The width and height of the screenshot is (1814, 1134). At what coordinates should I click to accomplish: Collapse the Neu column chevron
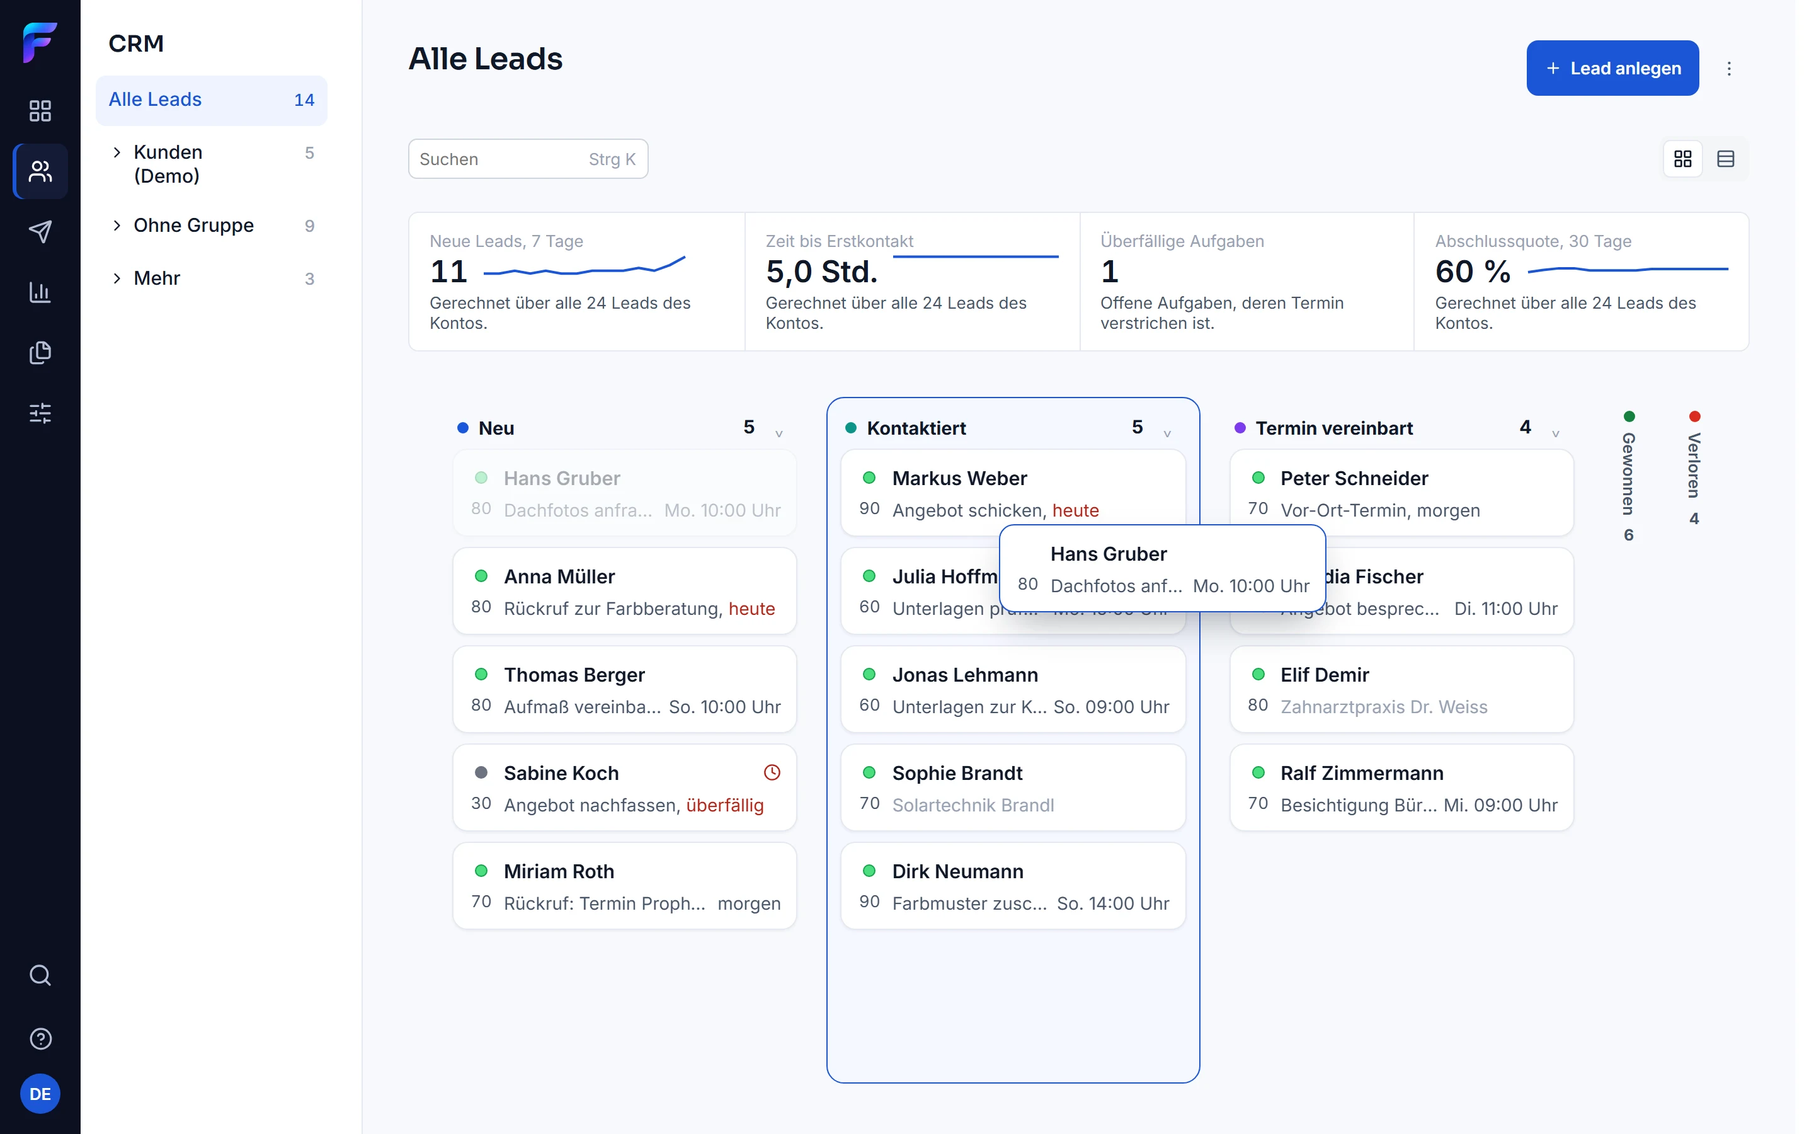click(x=779, y=433)
